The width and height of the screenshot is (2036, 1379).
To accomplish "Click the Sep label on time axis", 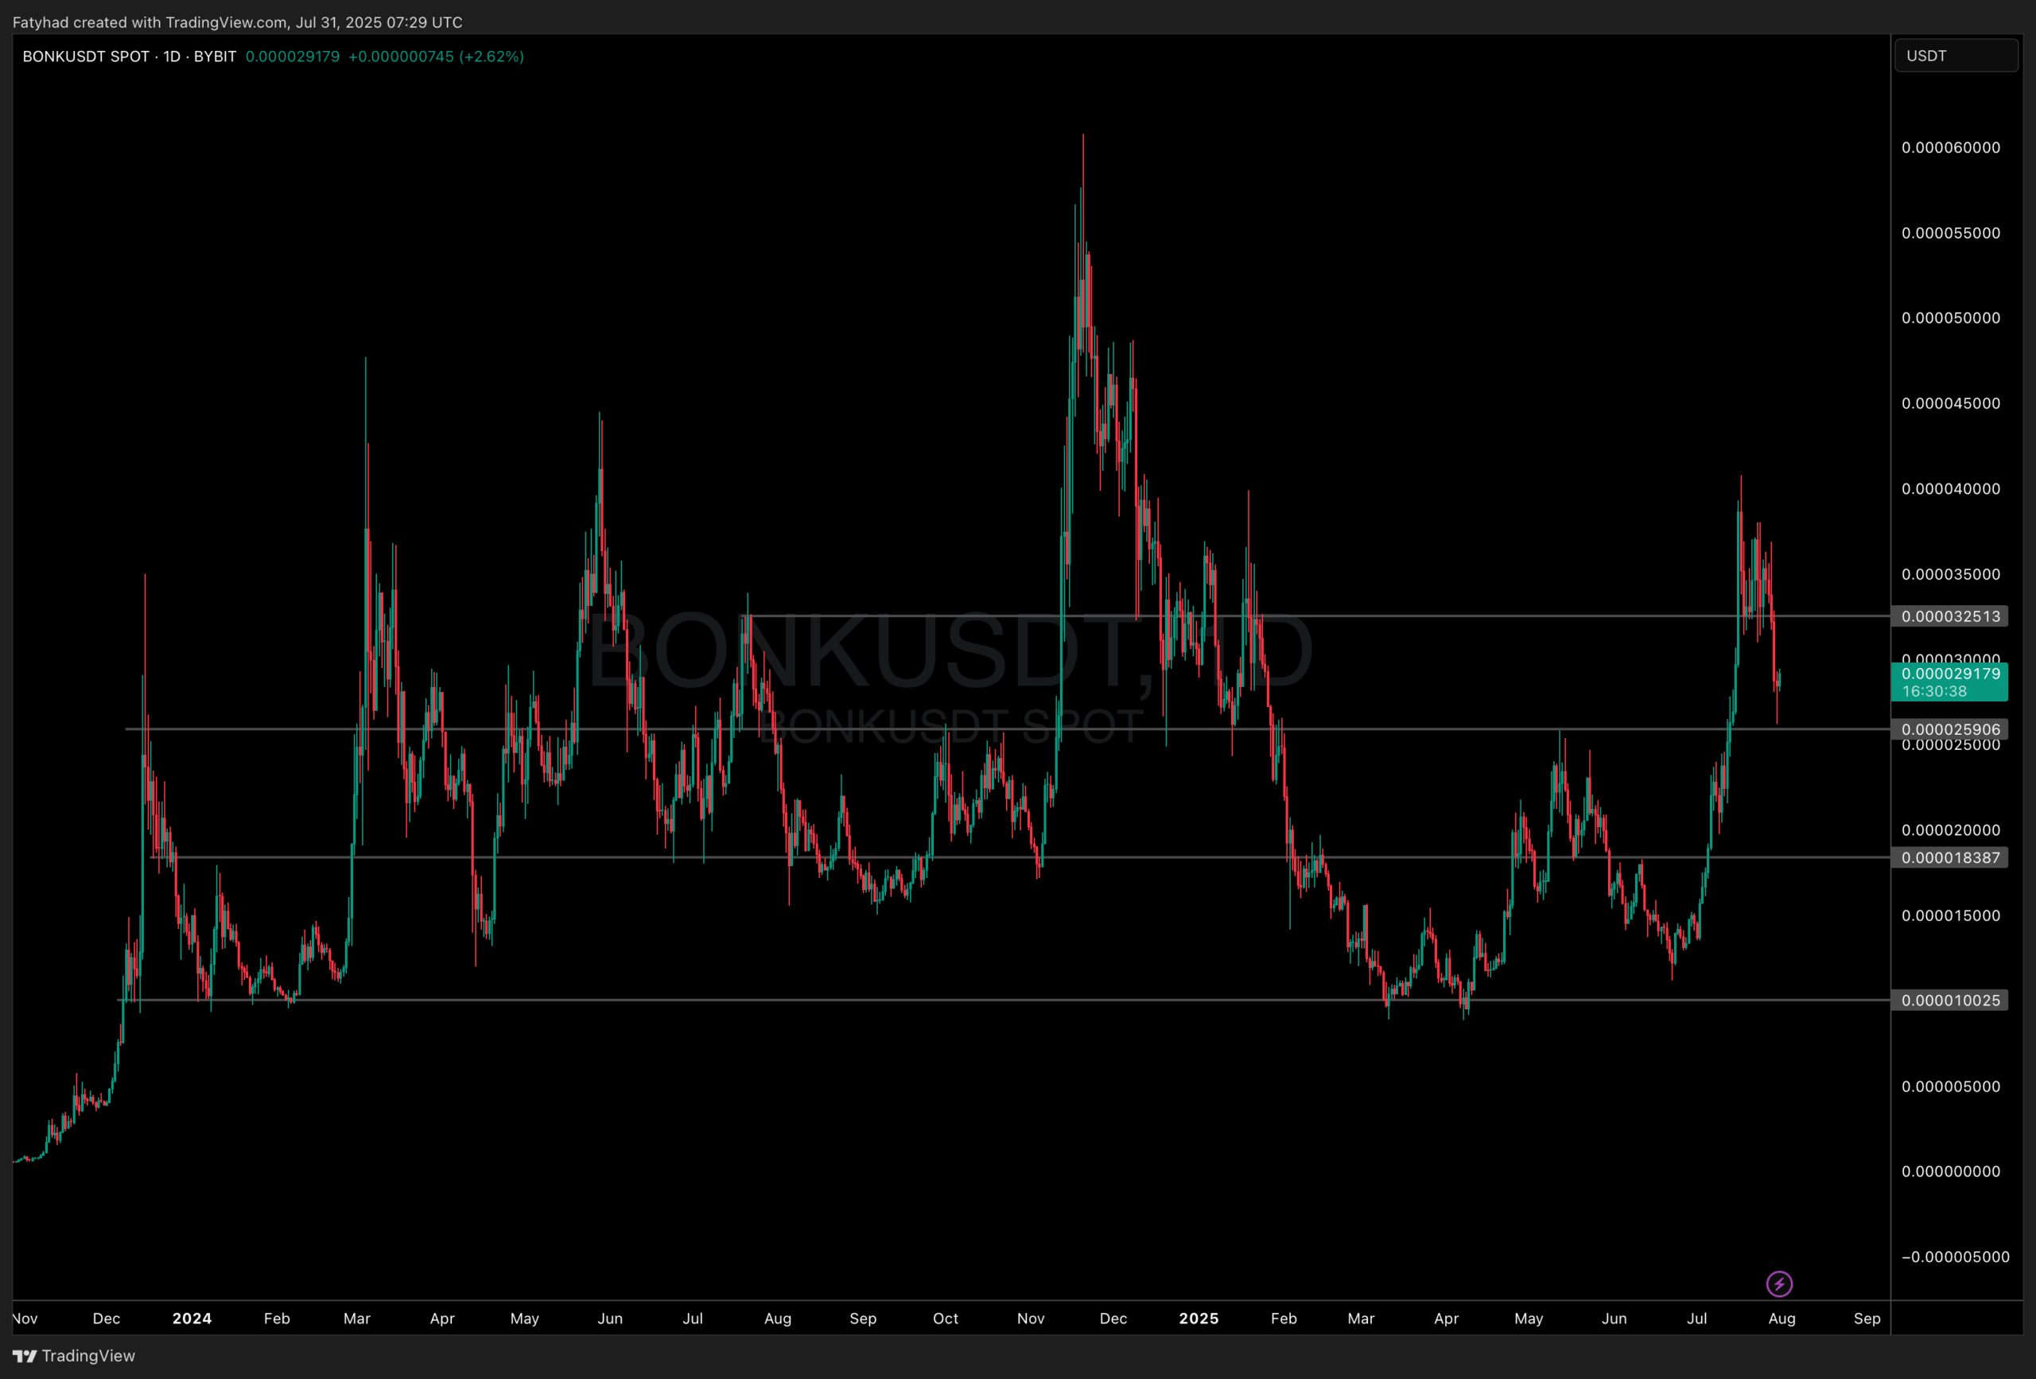I will pos(1867,1319).
